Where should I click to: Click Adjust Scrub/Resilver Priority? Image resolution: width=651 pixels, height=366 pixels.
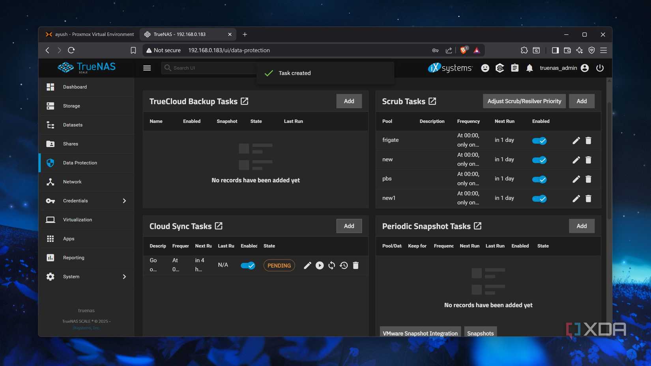tap(524, 101)
